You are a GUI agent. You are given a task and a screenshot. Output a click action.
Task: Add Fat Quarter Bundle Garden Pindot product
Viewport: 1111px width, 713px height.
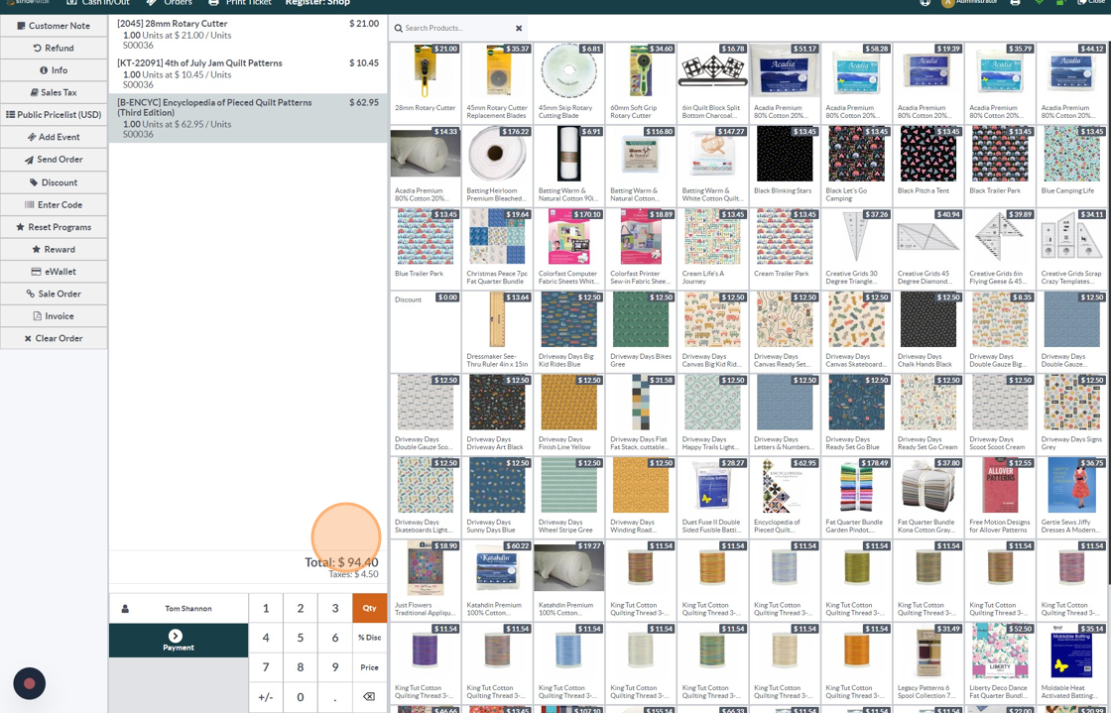[856, 497]
